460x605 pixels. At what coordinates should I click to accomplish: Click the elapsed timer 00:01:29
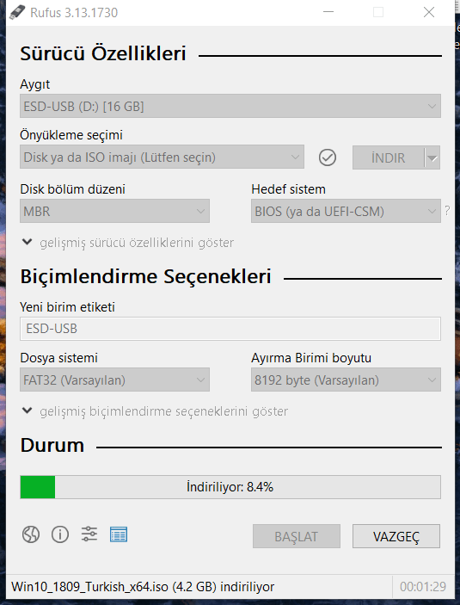(x=423, y=587)
